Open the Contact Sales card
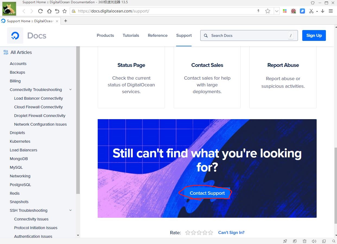337x244 pixels. coord(207,77)
